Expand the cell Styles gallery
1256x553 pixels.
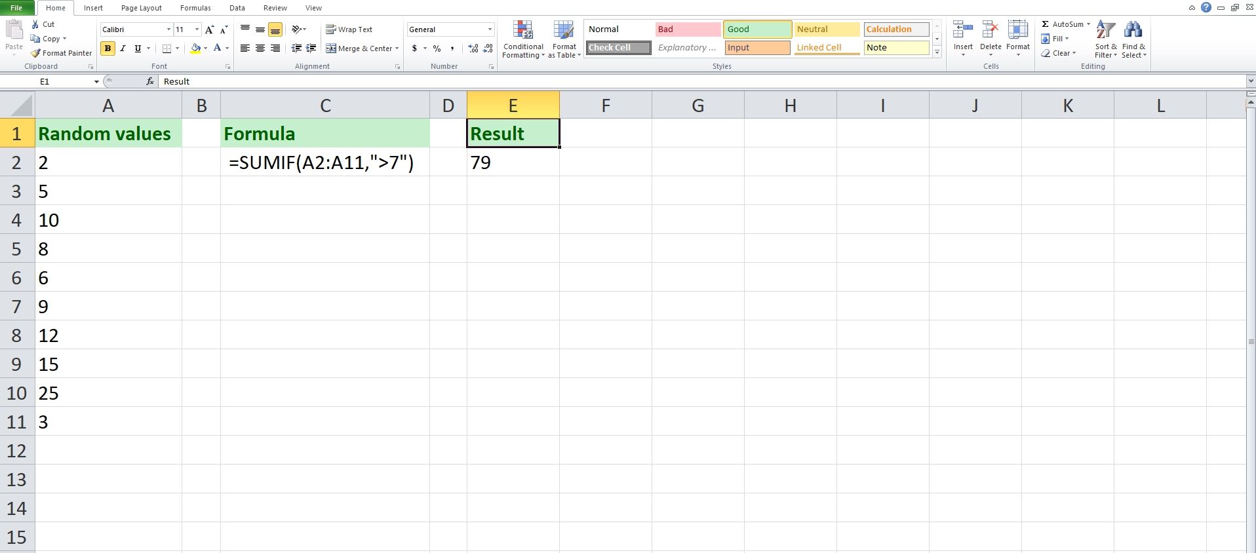click(937, 52)
